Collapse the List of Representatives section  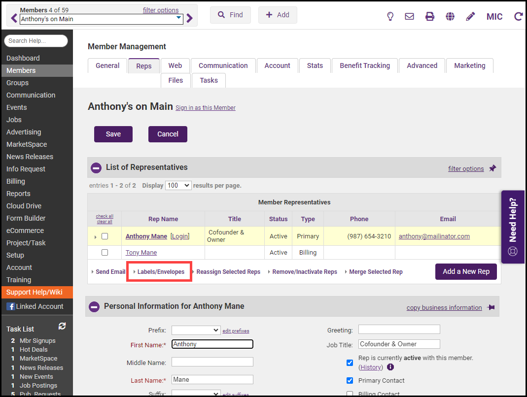tap(96, 168)
